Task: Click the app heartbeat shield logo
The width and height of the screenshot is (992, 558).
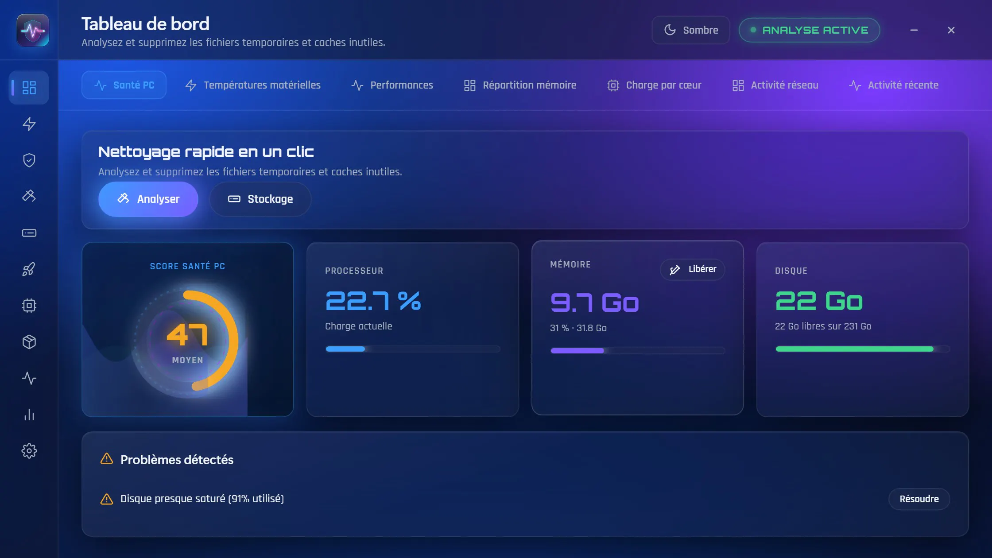Action: tap(33, 30)
